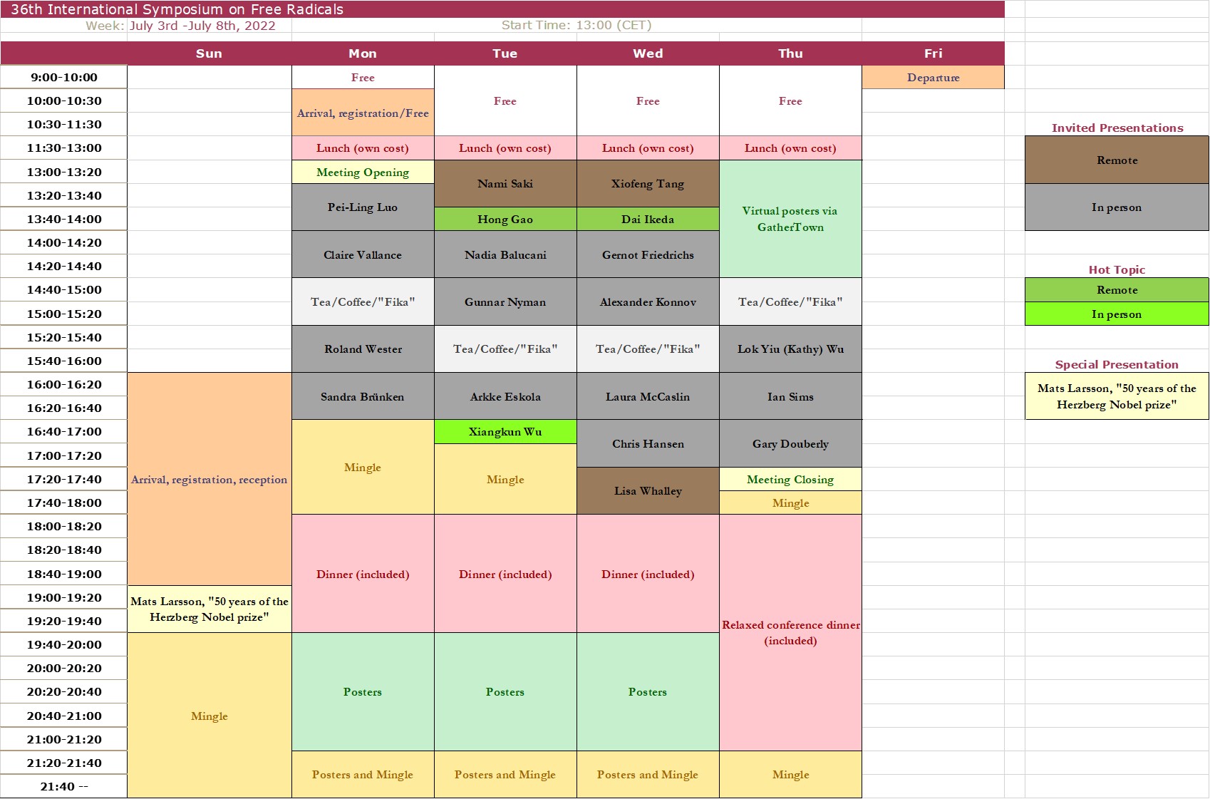Select Monday's Arrival, registration/Free cell

click(x=363, y=113)
